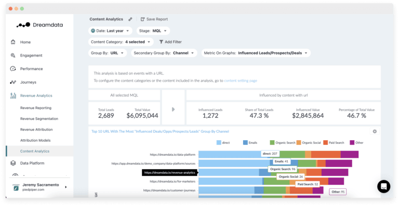Click the Revenue Analytics chart icon
Image resolution: width=399 pixels, height=206 pixels.
[x=13, y=95]
